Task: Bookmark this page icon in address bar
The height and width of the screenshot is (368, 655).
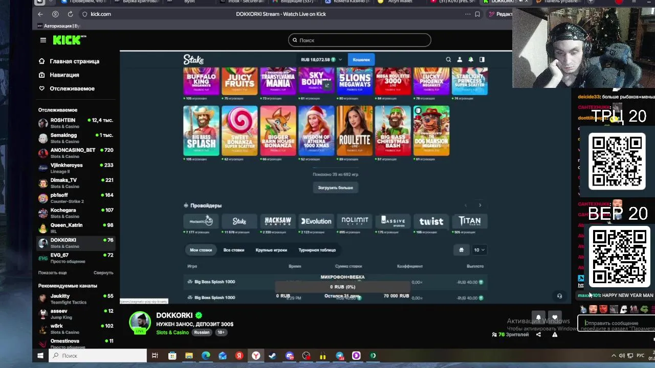Action: 477,14
